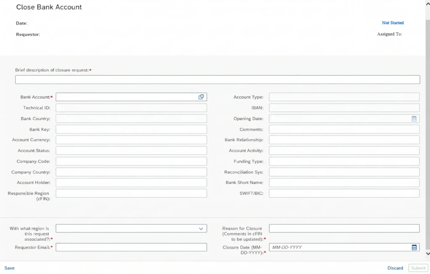Click the Submit button
Screen dimensions: 430x274
418,268
